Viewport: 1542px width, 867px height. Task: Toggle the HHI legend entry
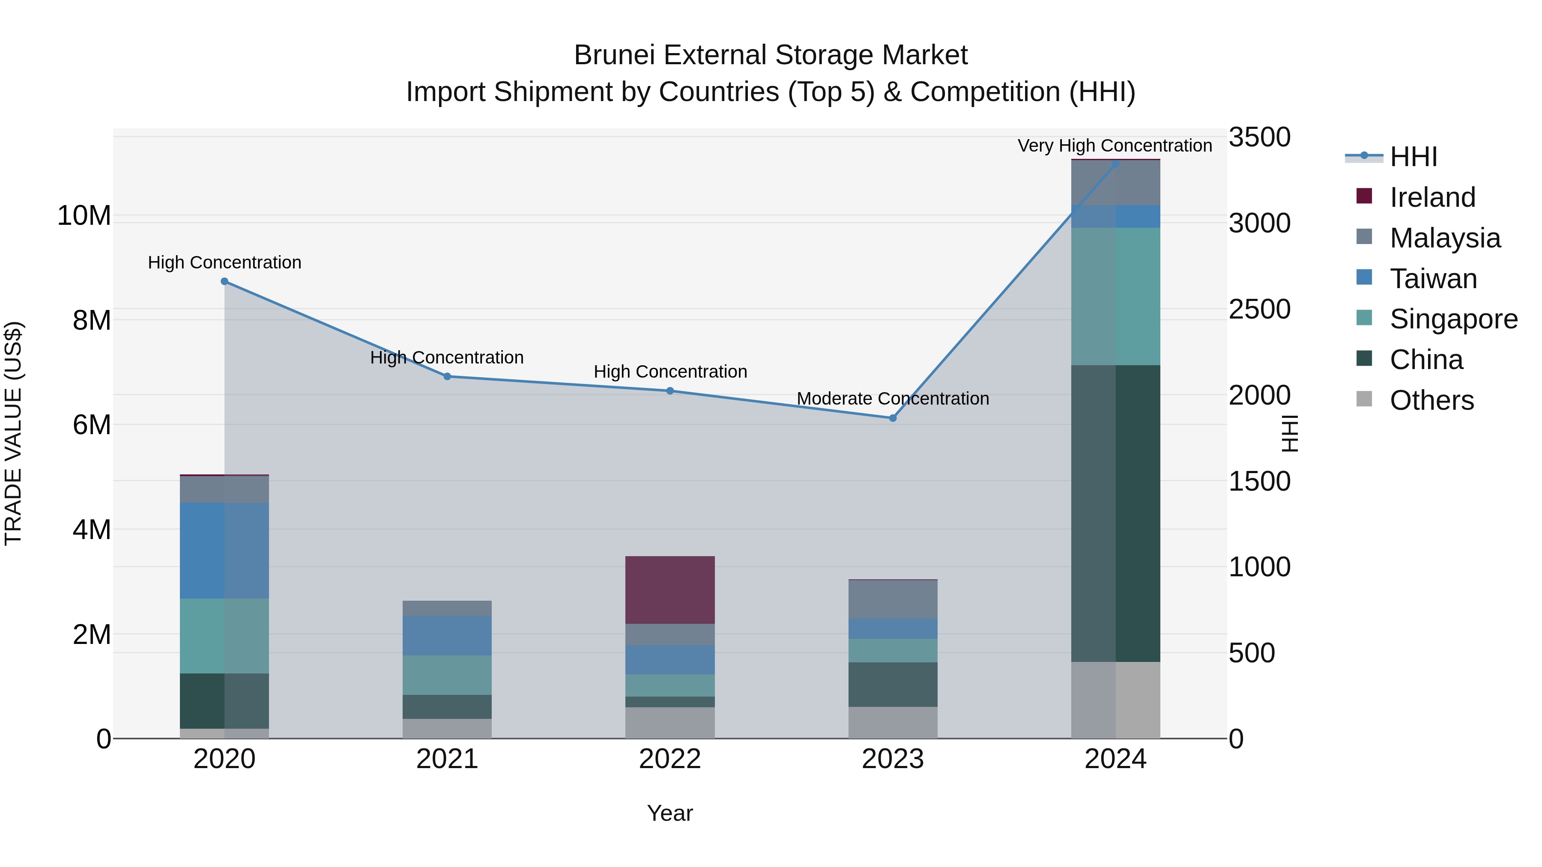[1391, 157]
